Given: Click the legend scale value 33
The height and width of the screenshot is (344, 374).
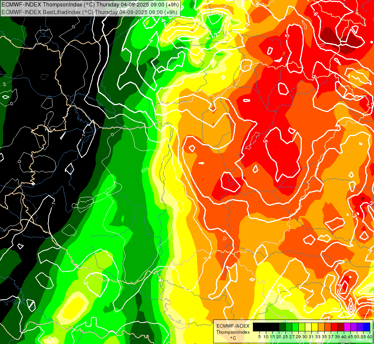Looking at the screenshot, I should [x=318, y=337].
